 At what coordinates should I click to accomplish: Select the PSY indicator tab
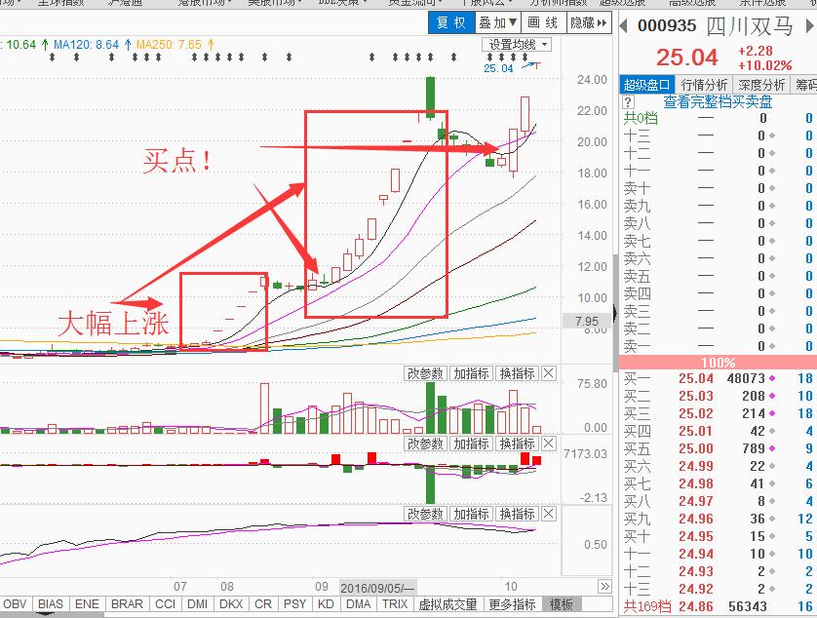pos(294,604)
